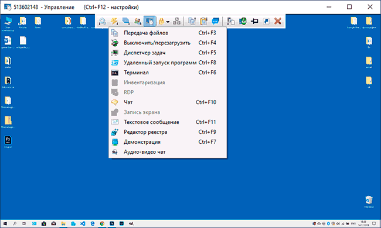
Task: Choose Демонстрация from the menu
Action: click(168, 142)
